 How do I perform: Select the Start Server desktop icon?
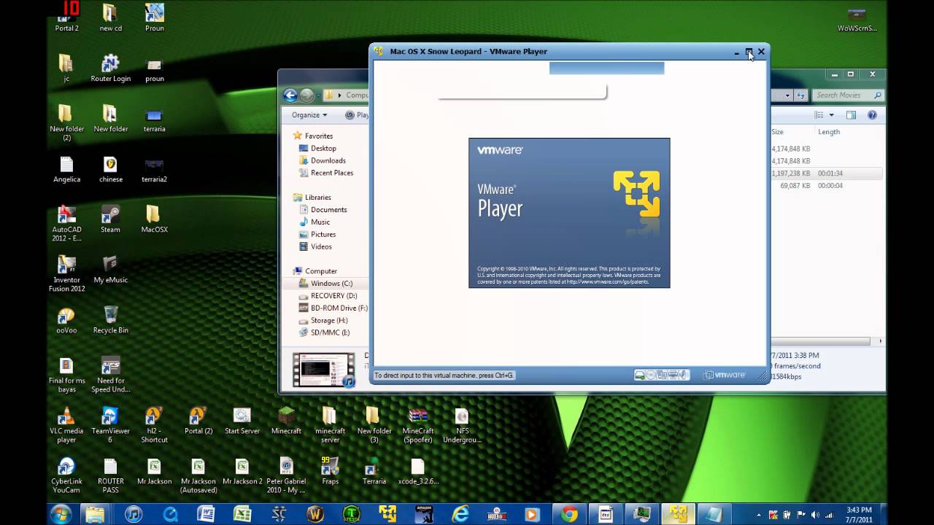pos(242,420)
